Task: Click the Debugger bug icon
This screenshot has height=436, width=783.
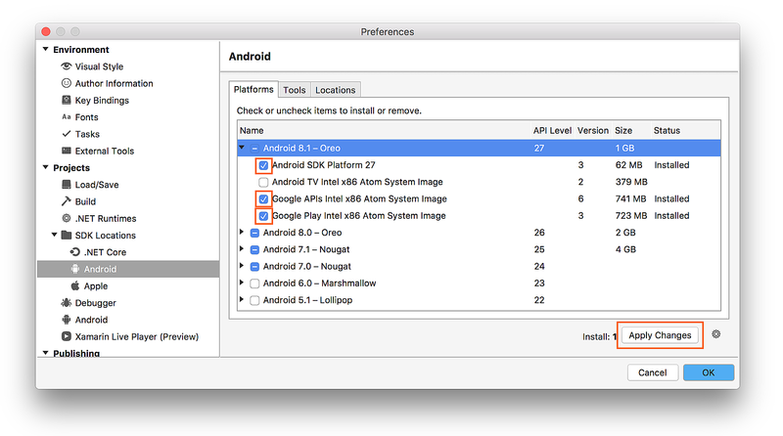Action: (x=67, y=303)
